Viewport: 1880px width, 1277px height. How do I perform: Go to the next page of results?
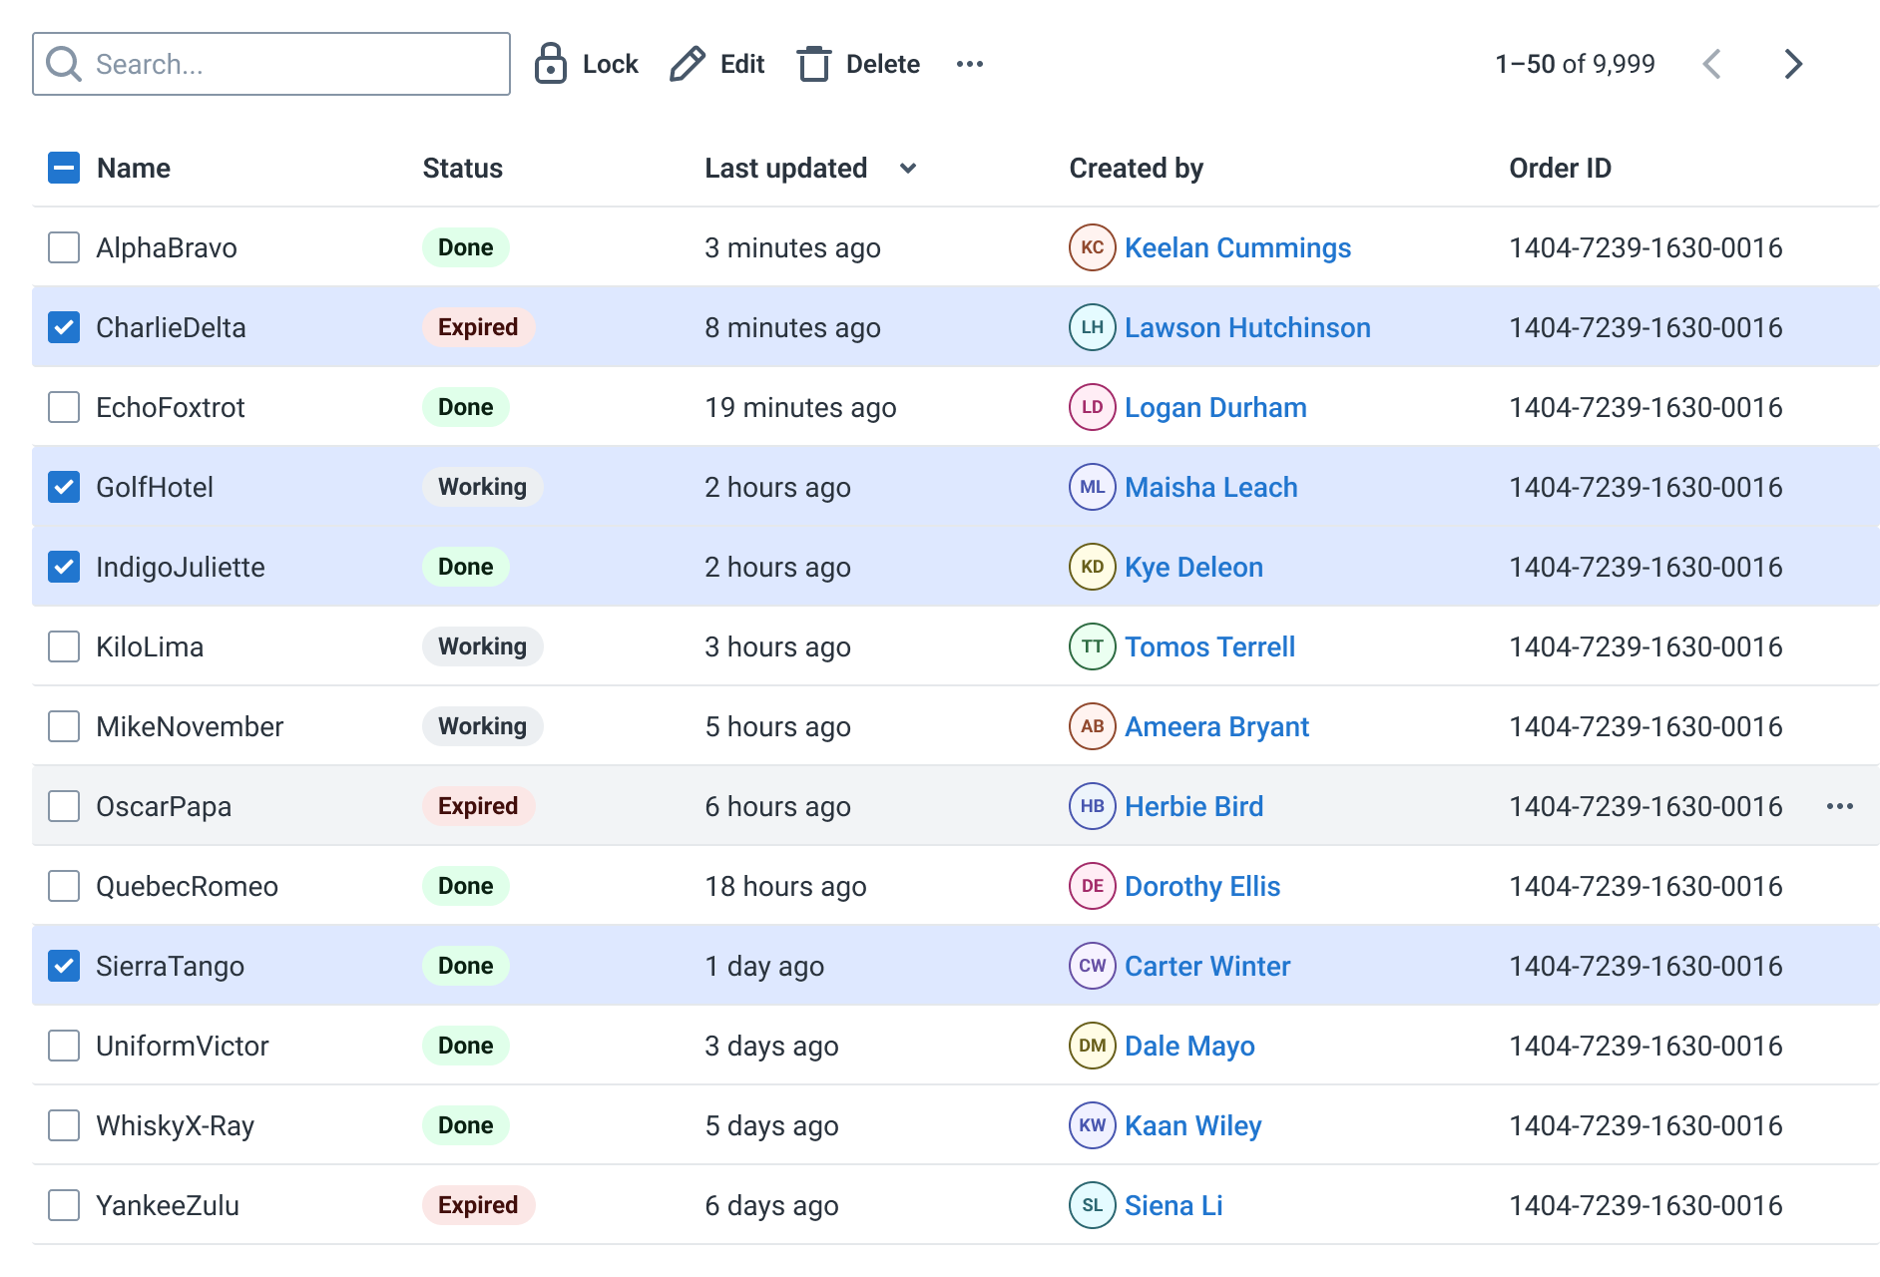1792,64
